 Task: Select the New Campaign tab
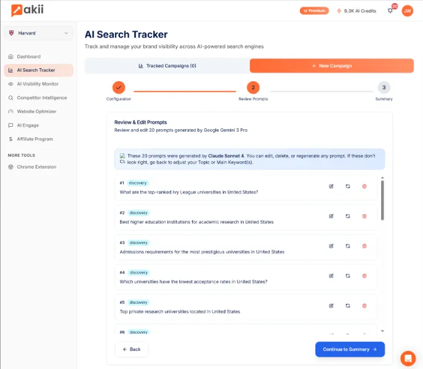pyautogui.click(x=331, y=66)
